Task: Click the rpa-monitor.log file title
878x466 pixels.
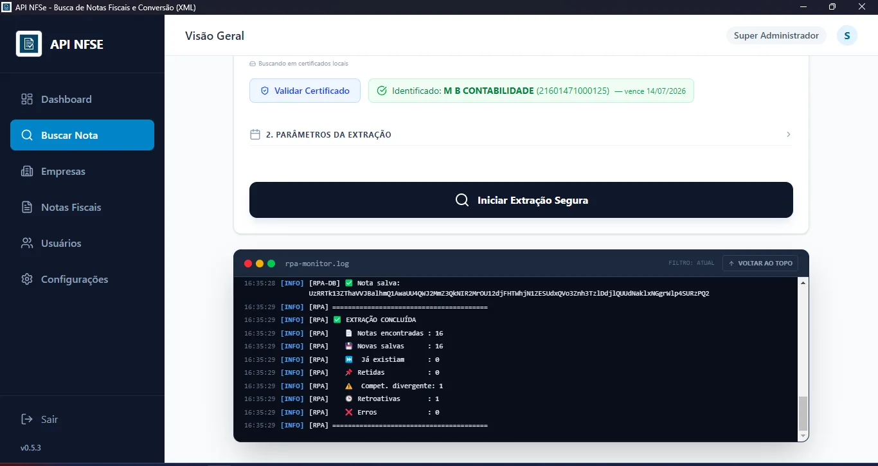Action: [x=317, y=264]
